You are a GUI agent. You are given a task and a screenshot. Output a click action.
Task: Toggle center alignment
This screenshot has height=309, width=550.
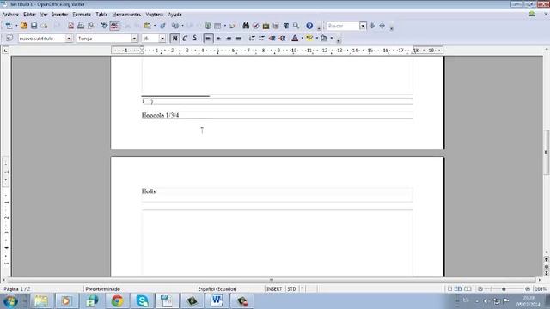(218, 38)
